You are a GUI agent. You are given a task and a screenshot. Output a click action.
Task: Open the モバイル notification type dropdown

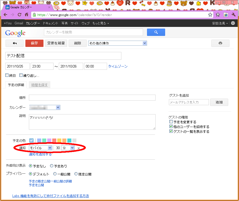pos(40,148)
